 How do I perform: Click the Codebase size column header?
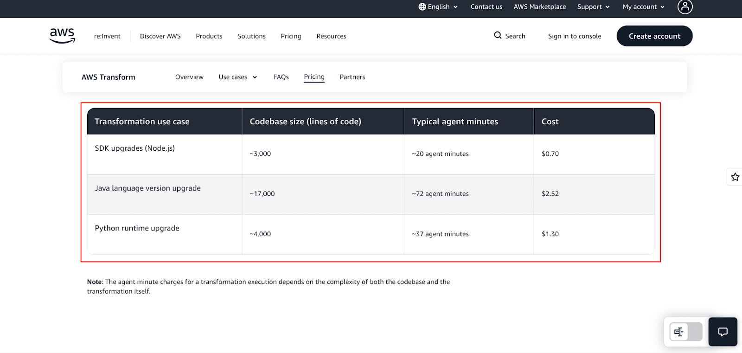pos(323,122)
